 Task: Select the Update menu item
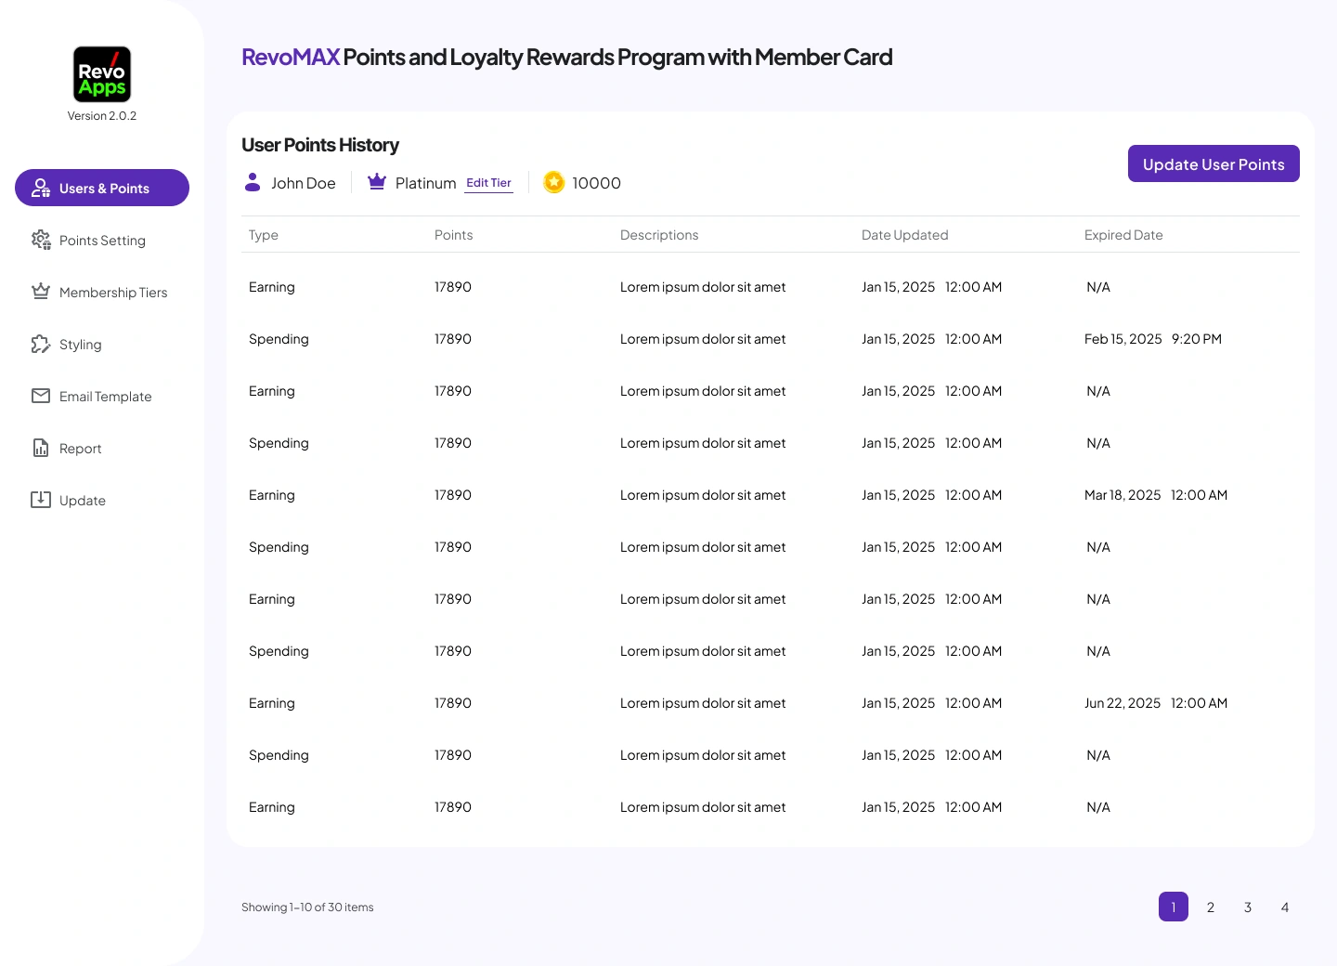102,500
